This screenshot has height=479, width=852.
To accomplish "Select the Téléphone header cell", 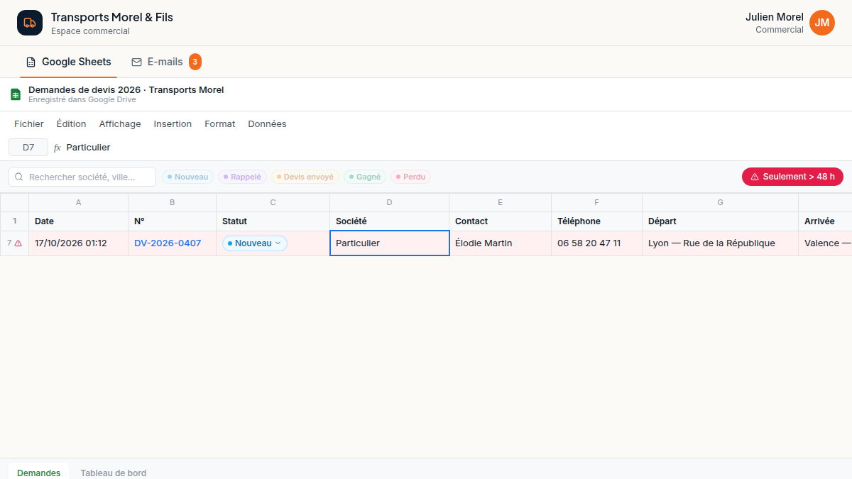I will click(597, 221).
